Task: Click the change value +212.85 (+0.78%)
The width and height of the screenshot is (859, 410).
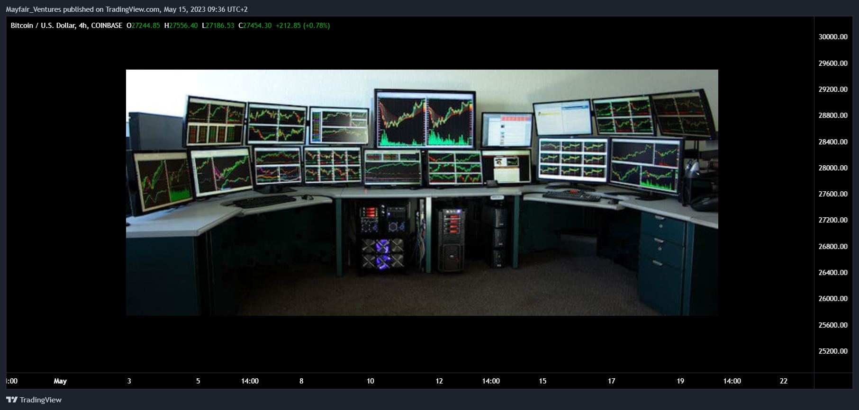Action: coord(303,26)
